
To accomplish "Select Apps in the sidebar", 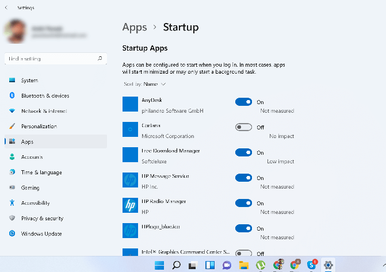I will click(56, 141).
